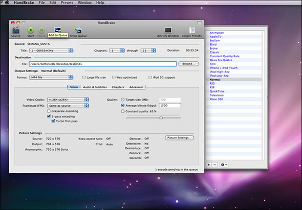The image size is (302, 210).
Task: Open the Window menu
Action: [84, 3]
